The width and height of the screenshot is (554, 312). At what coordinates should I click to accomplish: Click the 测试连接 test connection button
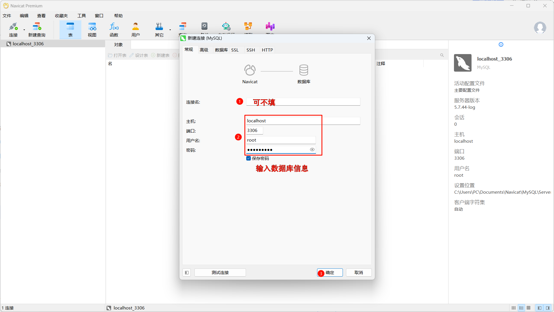tap(220, 272)
